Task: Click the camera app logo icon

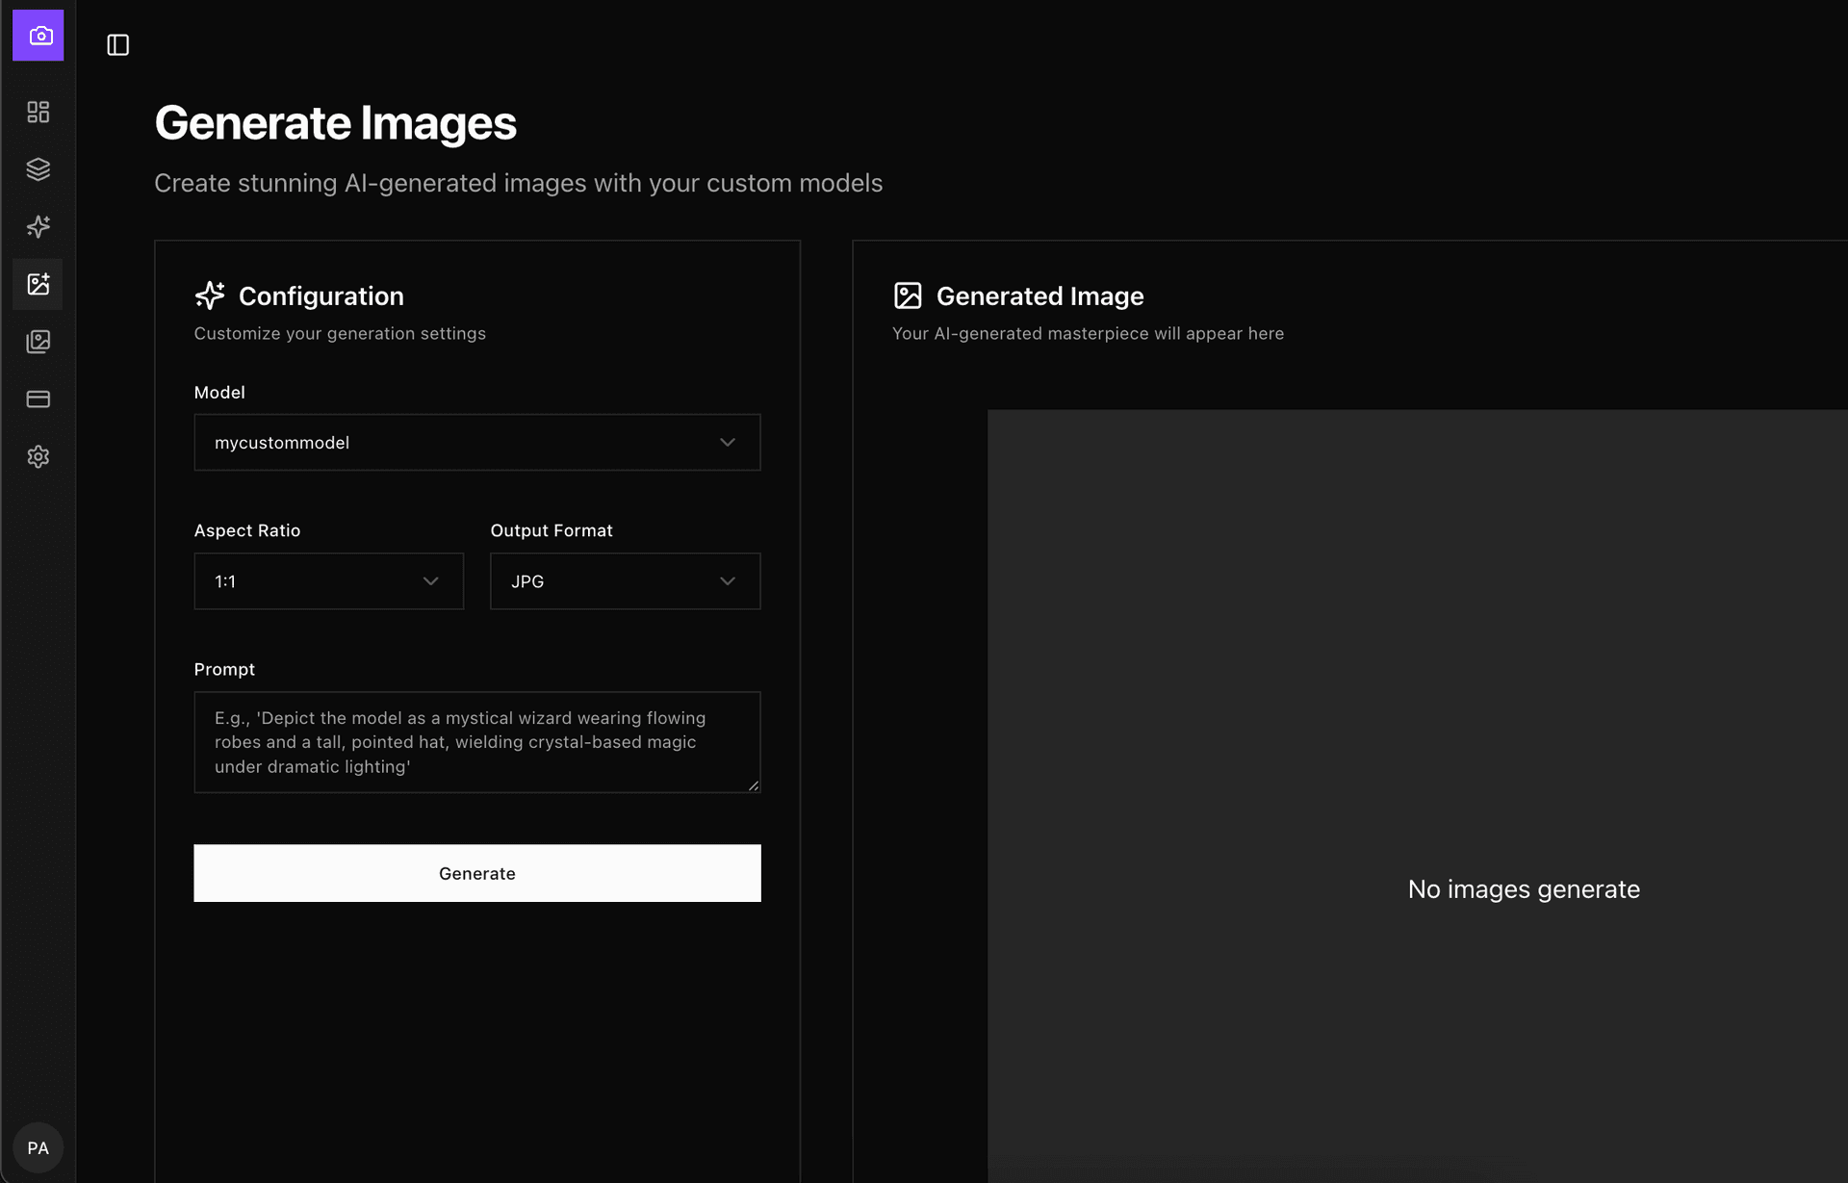Action: point(38,36)
